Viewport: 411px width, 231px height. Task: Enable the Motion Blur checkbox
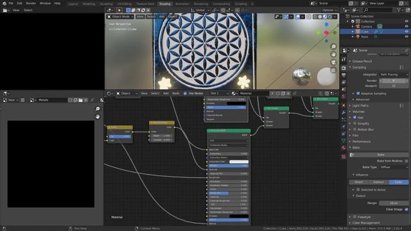(354, 130)
